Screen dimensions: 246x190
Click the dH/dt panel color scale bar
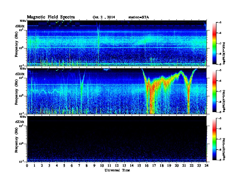coord(214,43)
